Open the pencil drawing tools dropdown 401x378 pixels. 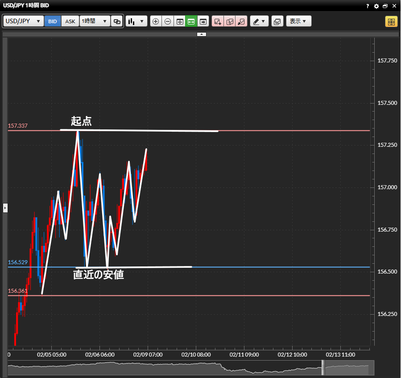coord(259,21)
